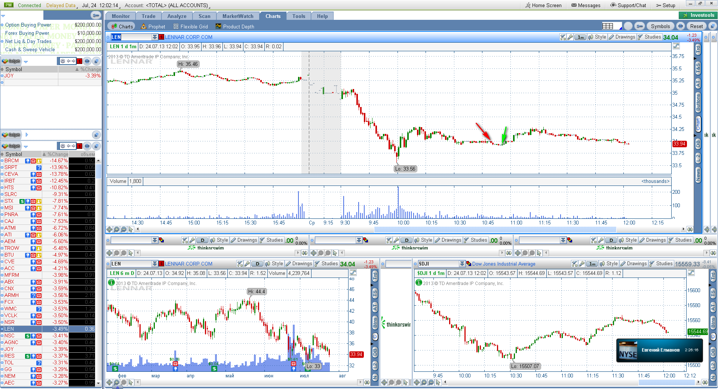Switch to the Tools tab
This screenshot has width=718, height=389.
299,16
